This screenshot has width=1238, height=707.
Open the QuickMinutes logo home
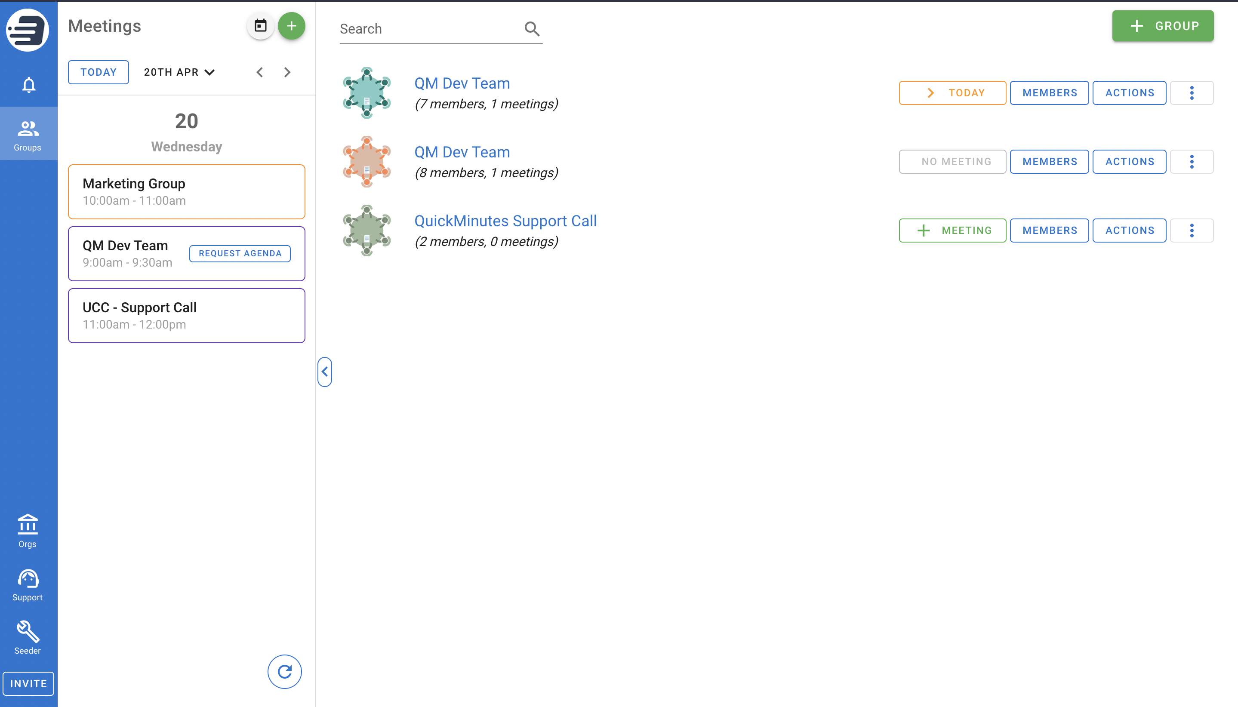pyautogui.click(x=28, y=29)
